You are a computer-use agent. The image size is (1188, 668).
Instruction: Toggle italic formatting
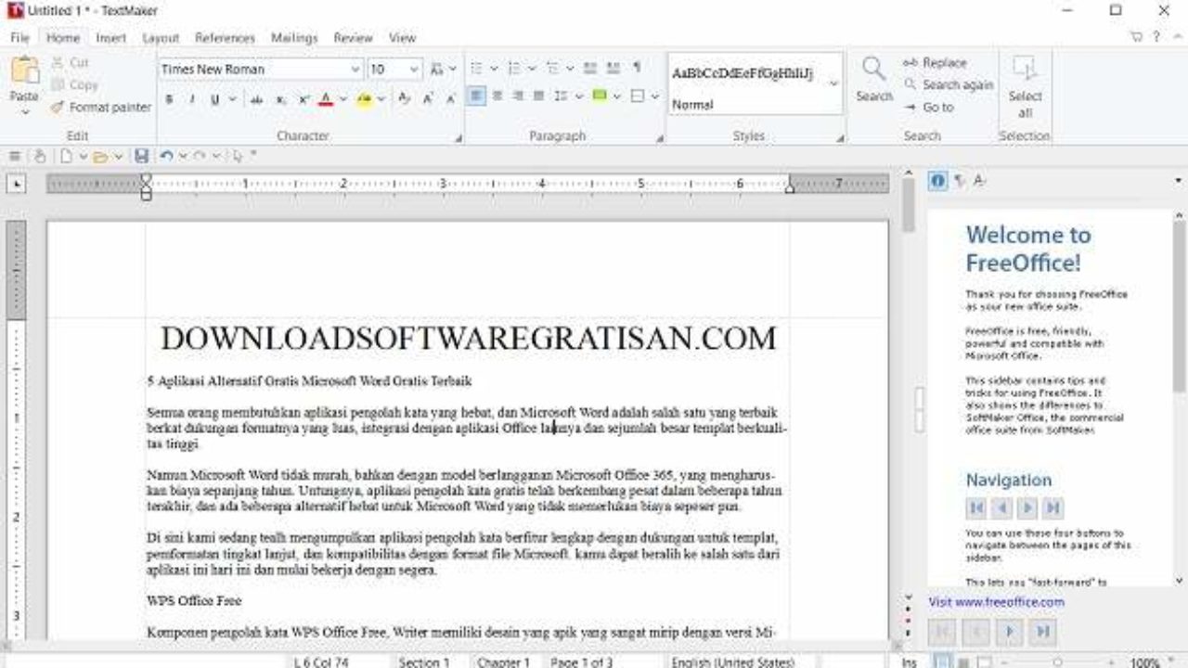pyautogui.click(x=192, y=98)
